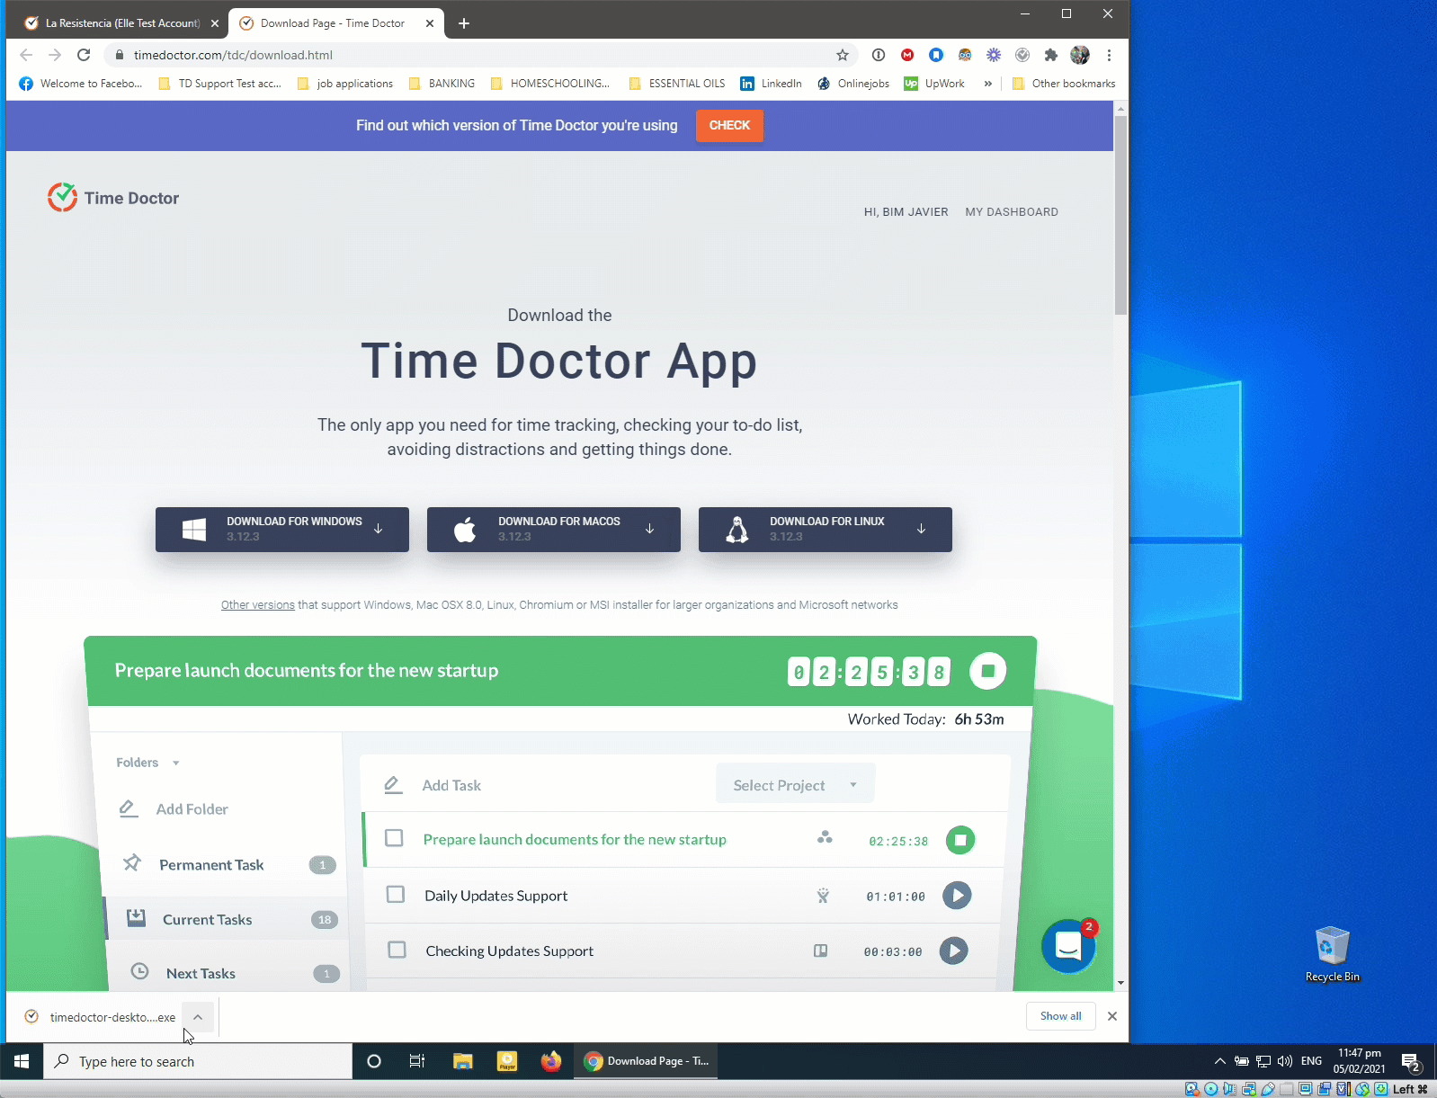This screenshot has width=1437, height=1098.
Task: Download Time Doctor for Linux
Action: [x=826, y=530]
